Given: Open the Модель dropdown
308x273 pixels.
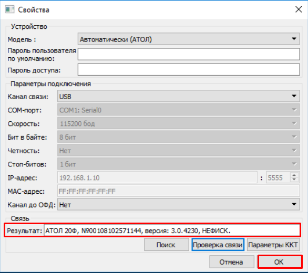Looking at the screenshot, I should pyautogui.click(x=189, y=39).
